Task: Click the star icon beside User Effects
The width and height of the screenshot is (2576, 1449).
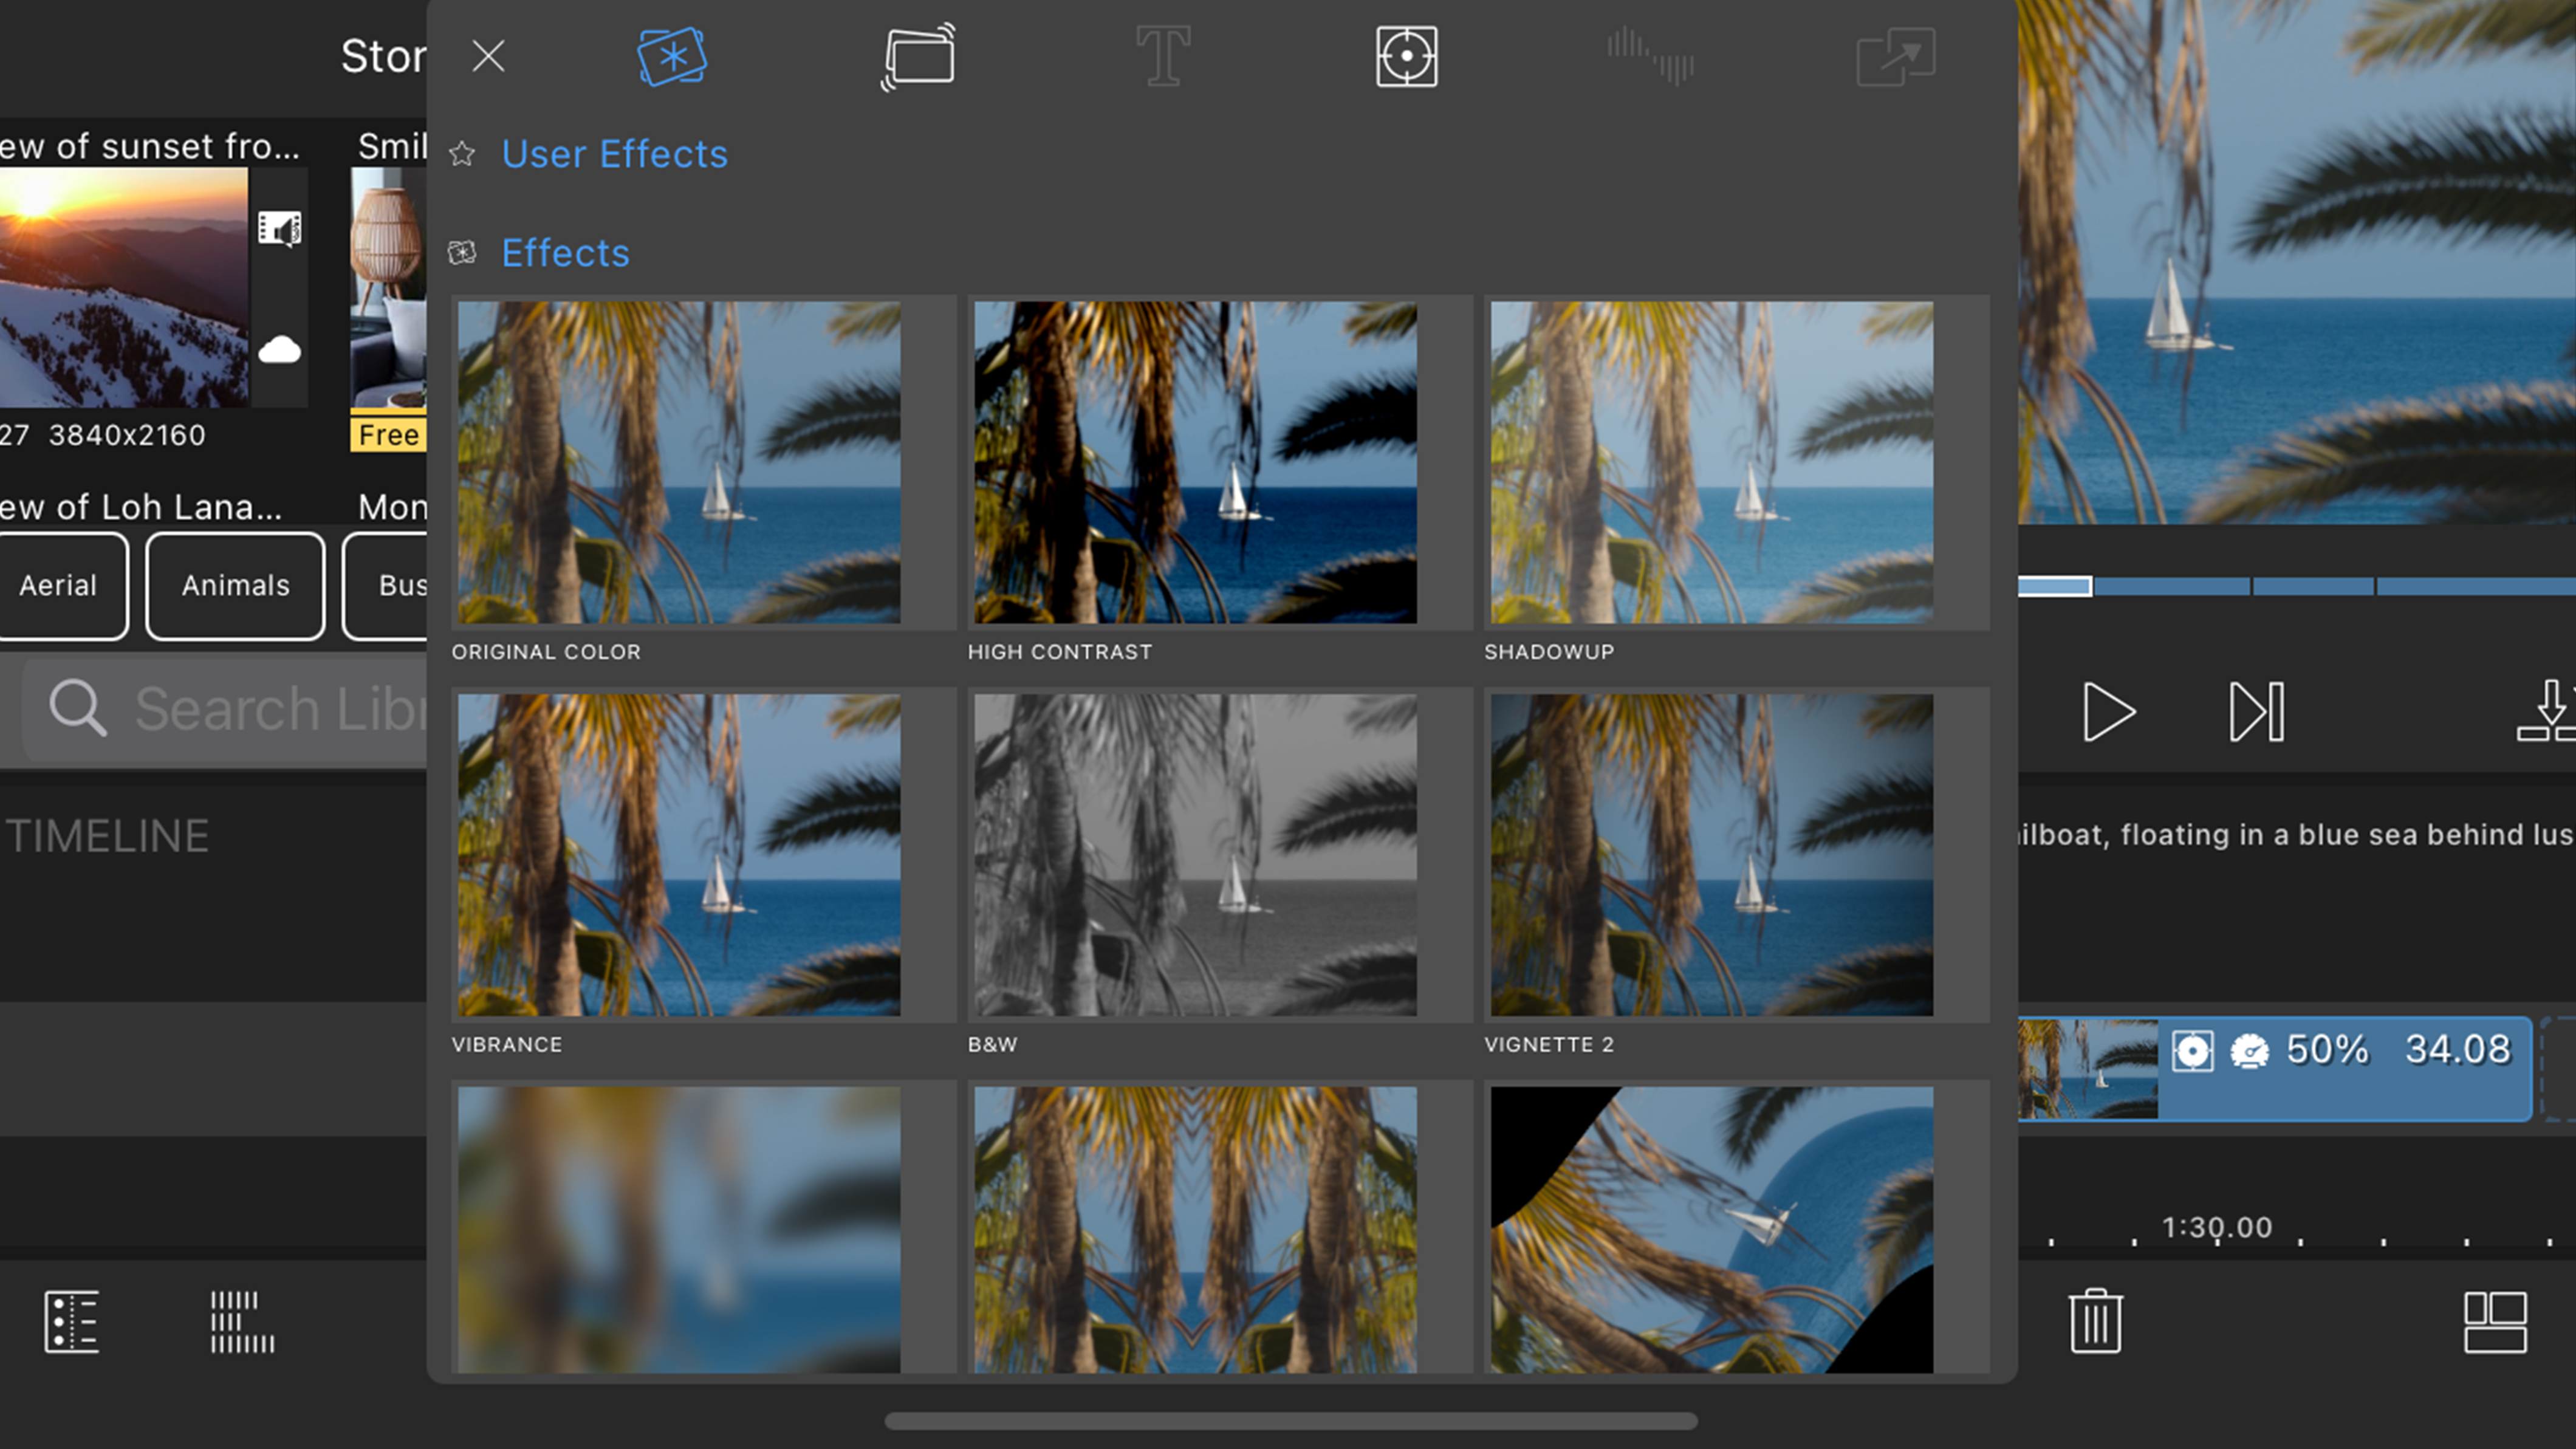Action: (462, 154)
